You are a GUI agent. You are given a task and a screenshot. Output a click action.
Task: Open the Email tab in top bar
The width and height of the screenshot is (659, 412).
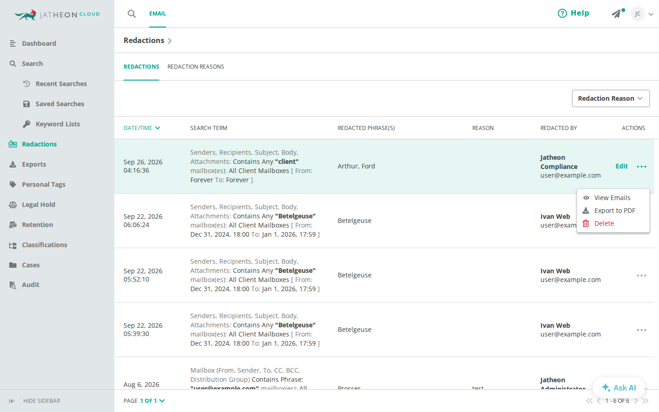pos(157,14)
